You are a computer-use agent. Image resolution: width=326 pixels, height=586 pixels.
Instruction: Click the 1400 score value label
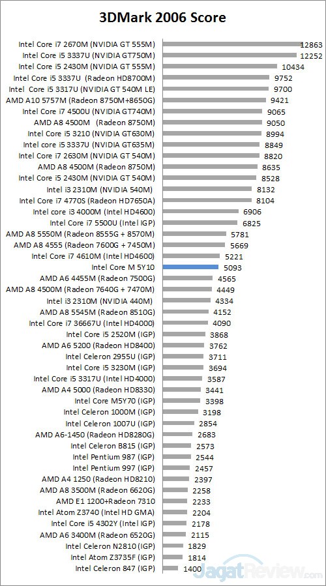[192, 569]
